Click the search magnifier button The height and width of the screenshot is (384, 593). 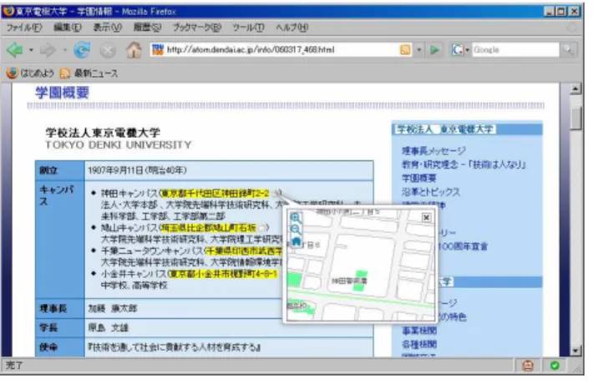(x=568, y=49)
